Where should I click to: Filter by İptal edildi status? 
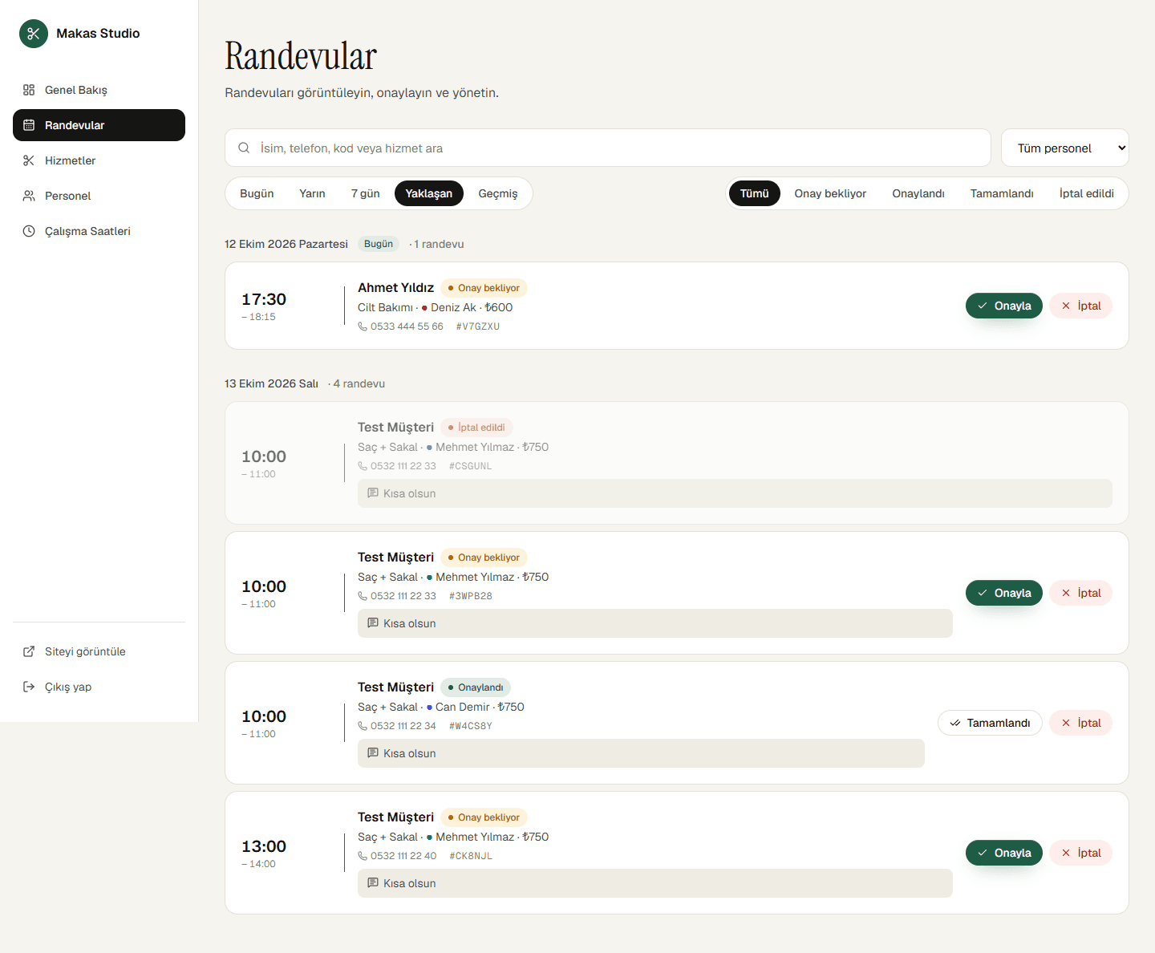1086,193
